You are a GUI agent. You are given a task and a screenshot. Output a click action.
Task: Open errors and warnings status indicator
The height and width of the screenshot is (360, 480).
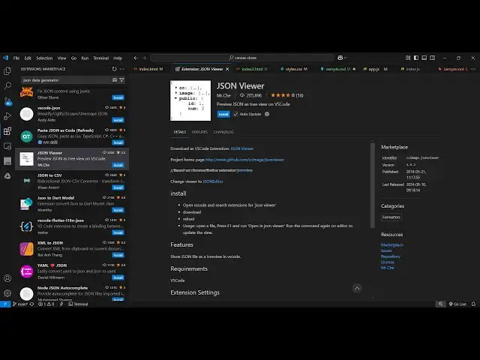(46, 304)
